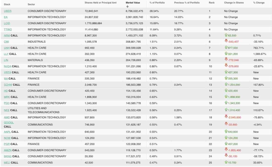The height and width of the screenshot is (167, 272).
Task: Sort by the Market Value column header
Action: click(x=133, y=3)
